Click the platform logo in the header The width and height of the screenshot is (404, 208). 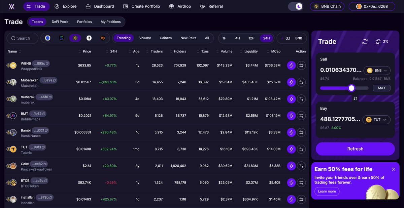point(12,6)
